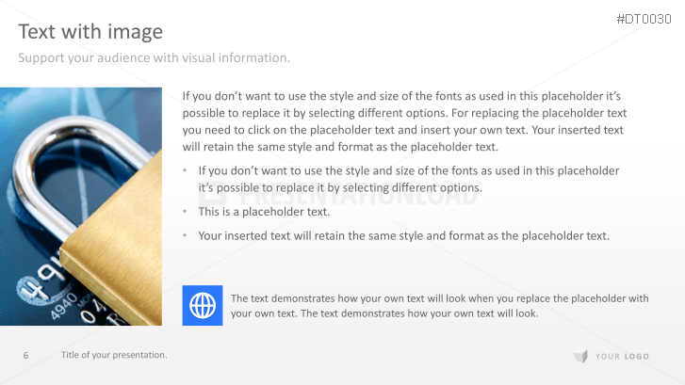Select the first bullet about font style
Viewport: 685px width, 385px height.
[409, 179]
